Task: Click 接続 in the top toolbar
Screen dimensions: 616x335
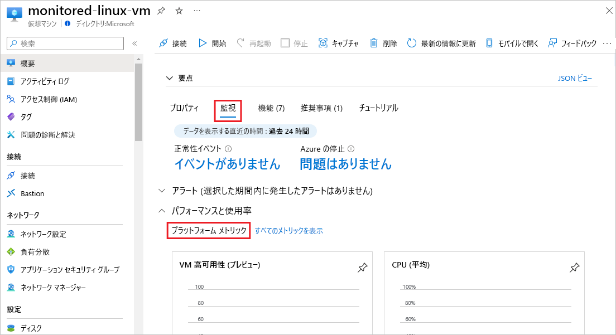Action: pos(172,43)
